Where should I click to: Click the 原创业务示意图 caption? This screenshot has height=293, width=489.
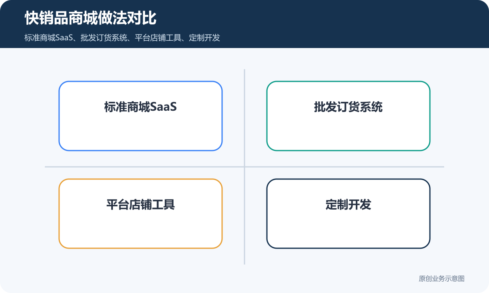coord(442,279)
